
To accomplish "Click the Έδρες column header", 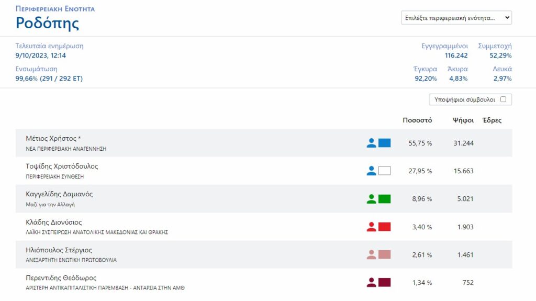I will (x=492, y=120).
